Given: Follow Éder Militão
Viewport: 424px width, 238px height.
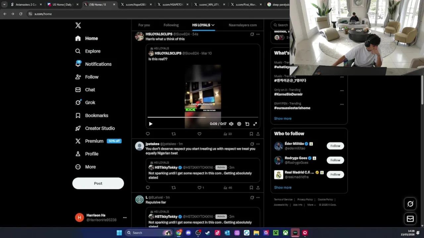Looking at the screenshot, I should click(x=335, y=146).
